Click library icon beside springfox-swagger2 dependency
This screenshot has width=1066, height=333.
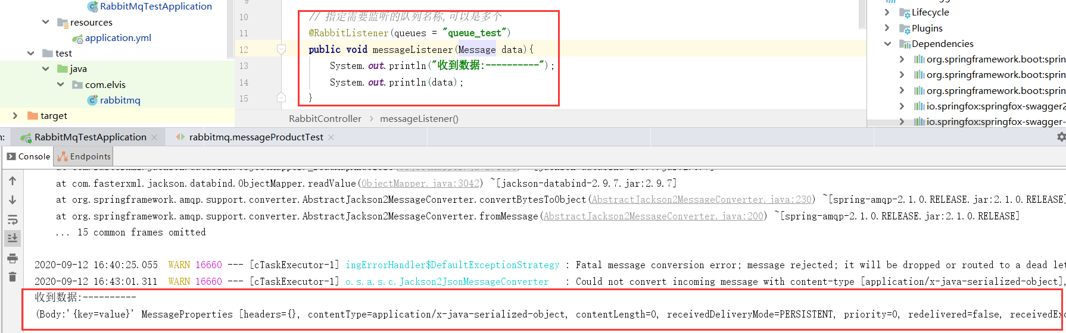[919, 106]
